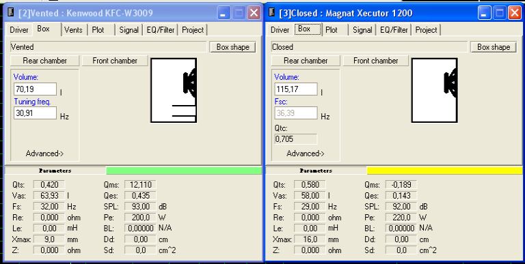Click Volume field showing 70,19

(x=35, y=89)
